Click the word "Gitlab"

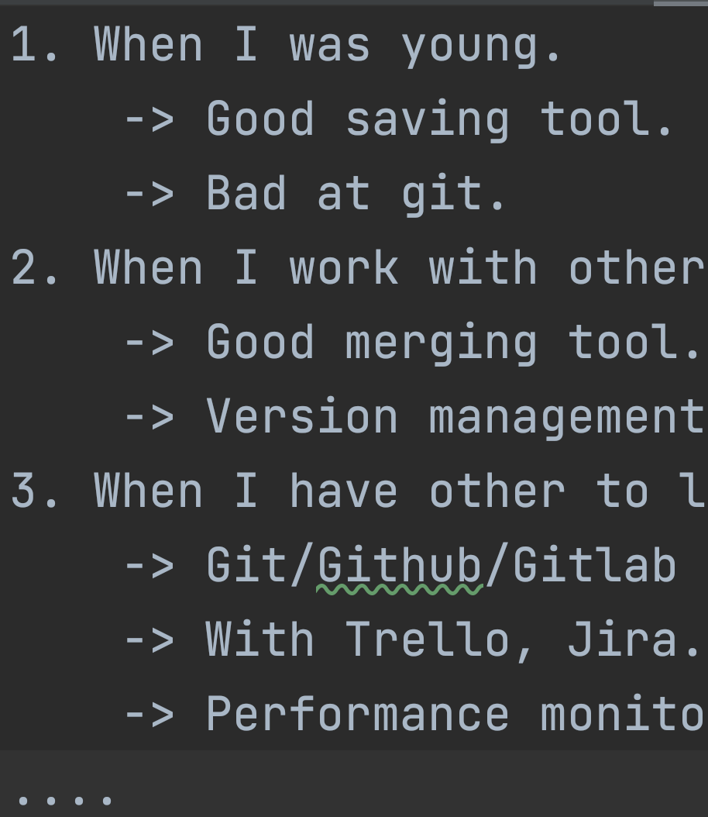pos(594,566)
